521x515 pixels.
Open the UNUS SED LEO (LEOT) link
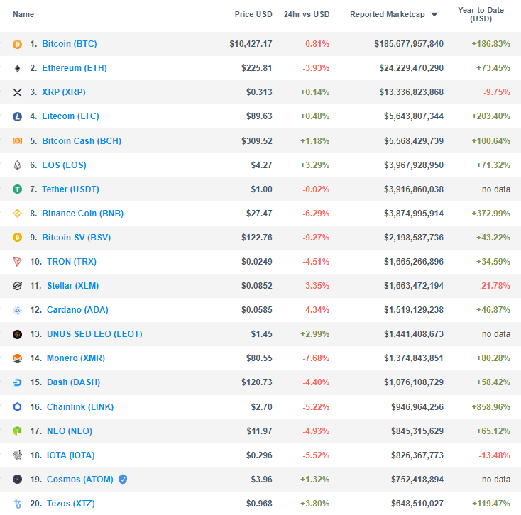pos(94,334)
